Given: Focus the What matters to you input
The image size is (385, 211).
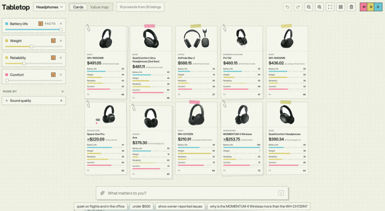Looking at the screenshot, I should point(192,193).
